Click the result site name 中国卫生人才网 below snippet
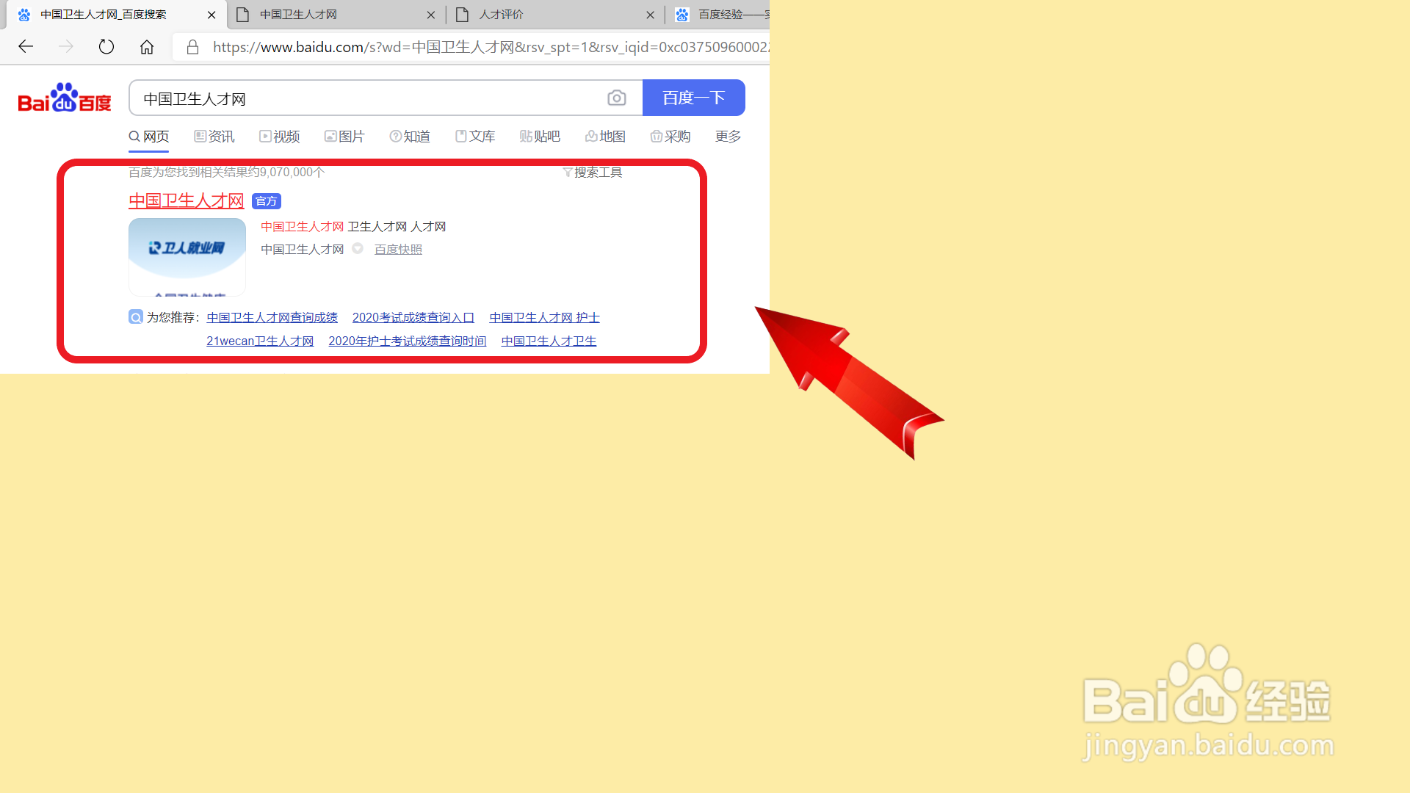Image resolution: width=1410 pixels, height=793 pixels. 303,250
